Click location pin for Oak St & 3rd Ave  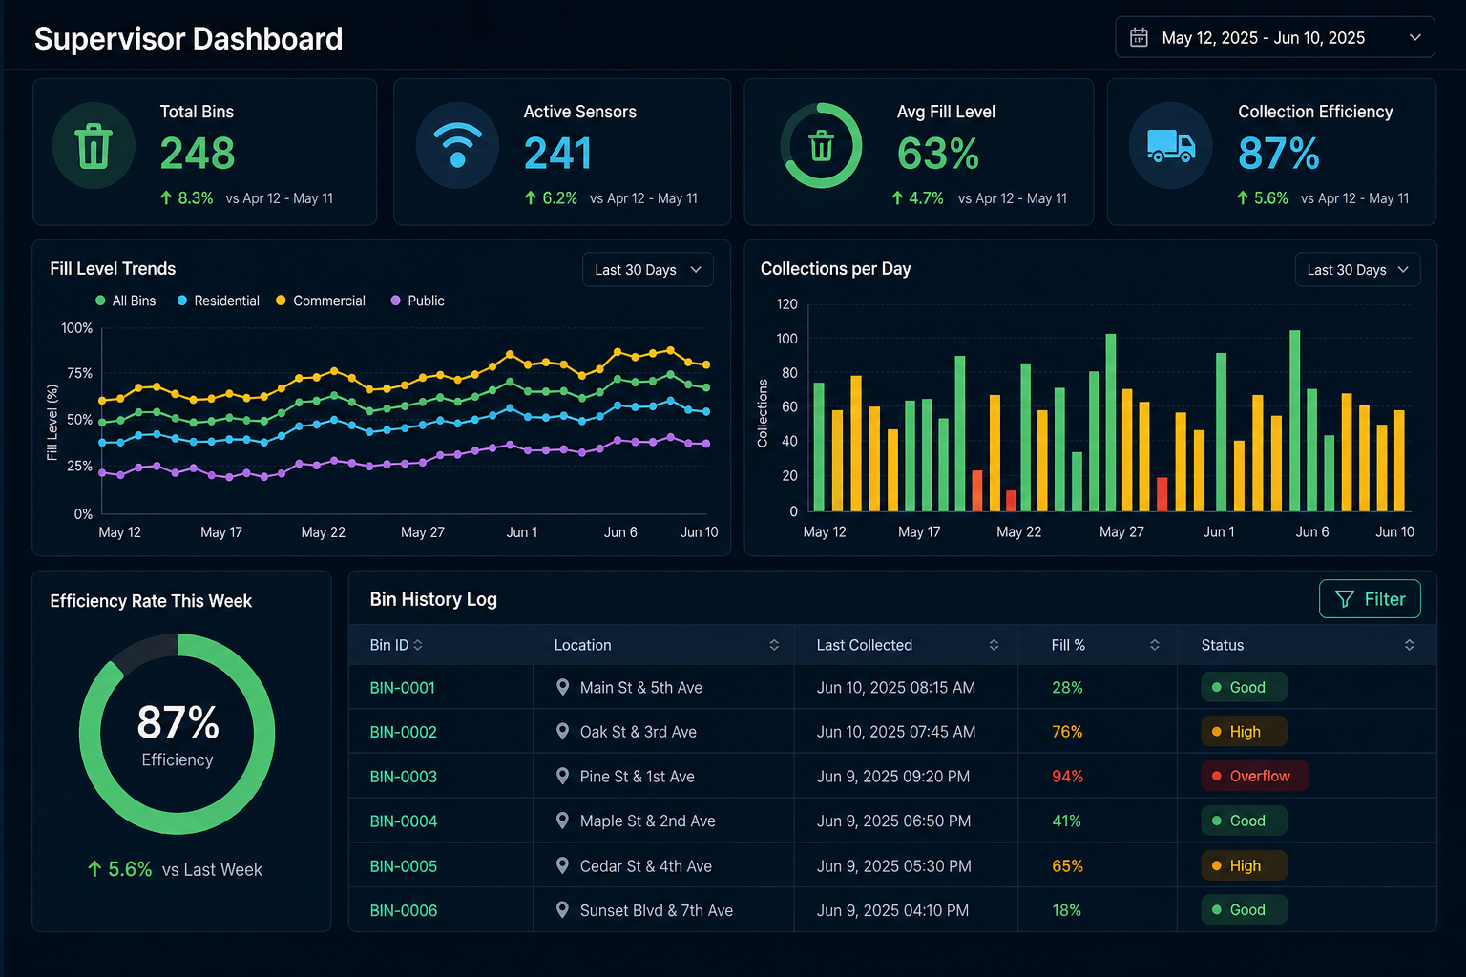coord(563,732)
